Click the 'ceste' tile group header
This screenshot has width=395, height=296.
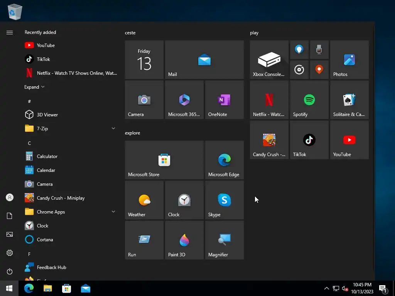pyautogui.click(x=130, y=33)
